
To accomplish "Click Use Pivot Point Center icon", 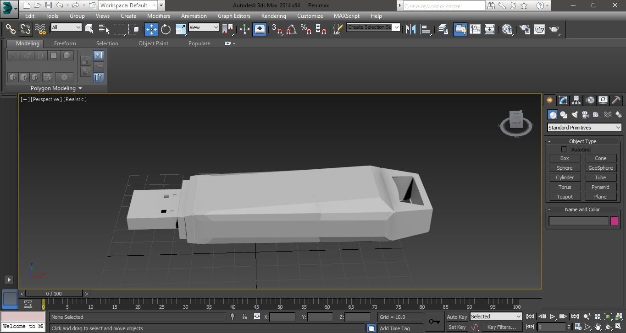I will (228, 29).
